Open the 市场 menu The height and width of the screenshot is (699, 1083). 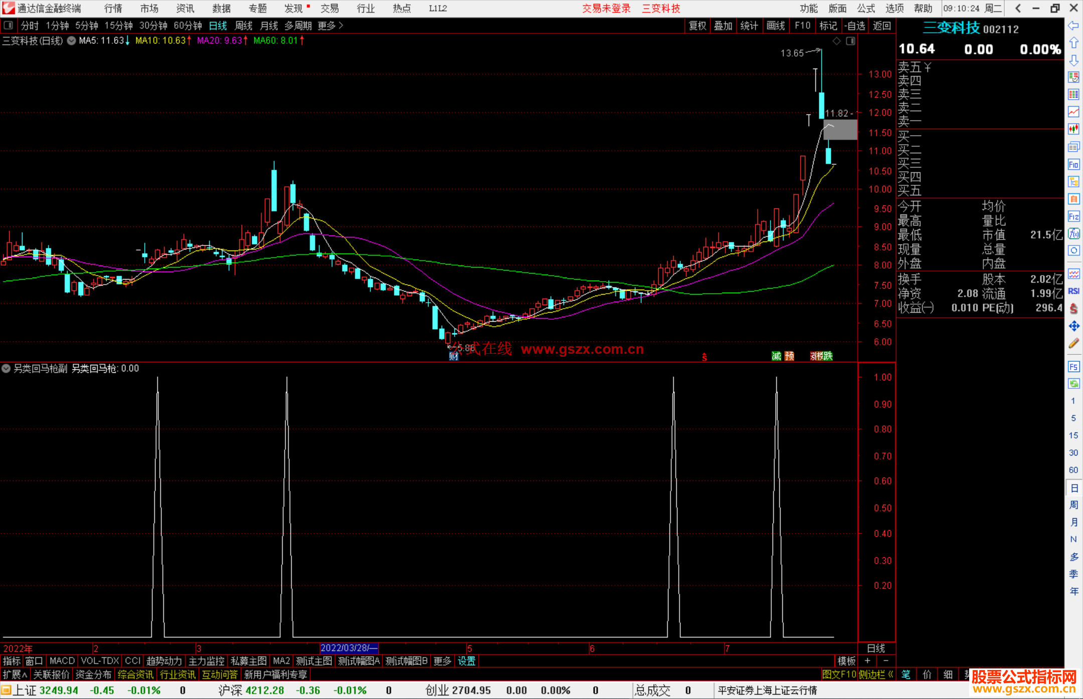[149, 8]
